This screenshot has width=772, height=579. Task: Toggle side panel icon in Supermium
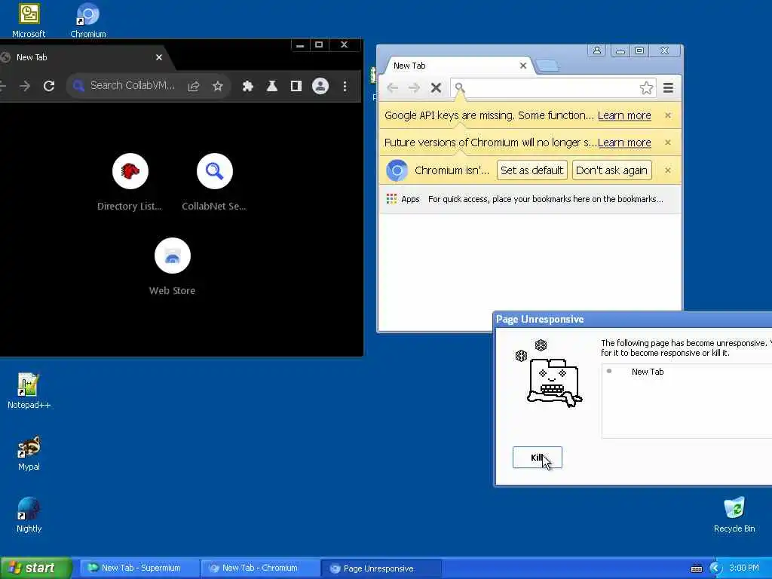pyautogui.click(x=296, y=86)
